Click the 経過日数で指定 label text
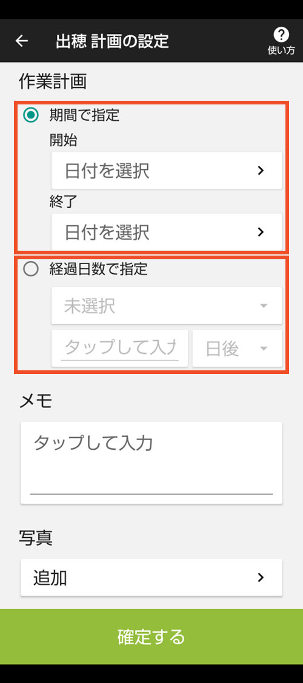 point(99,269)
